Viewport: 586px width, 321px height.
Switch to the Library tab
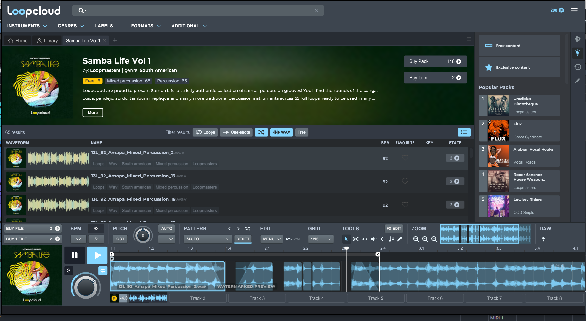tap(47, 41)
